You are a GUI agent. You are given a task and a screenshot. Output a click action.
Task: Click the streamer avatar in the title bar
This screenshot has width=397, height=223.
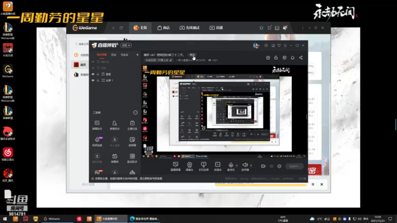point(256,46)
